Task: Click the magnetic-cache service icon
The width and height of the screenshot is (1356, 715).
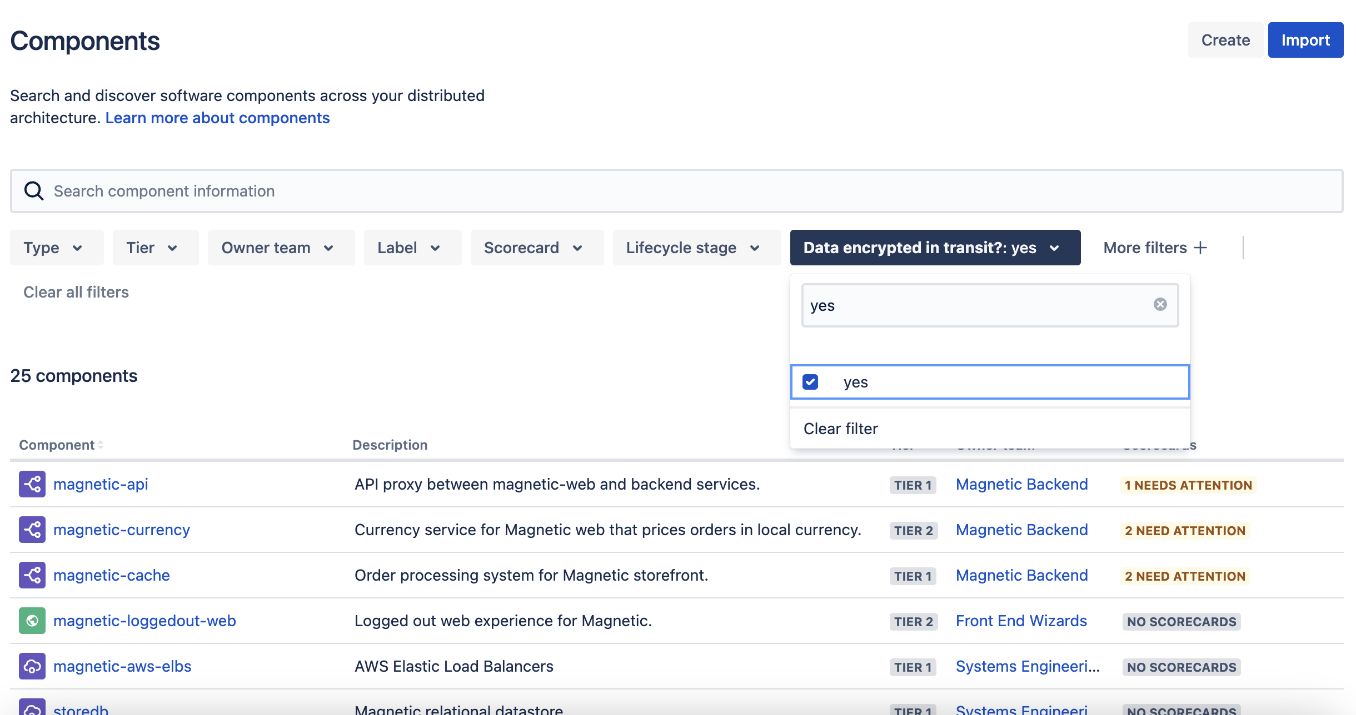Action: pyautogui.click(x=32, y=575)
